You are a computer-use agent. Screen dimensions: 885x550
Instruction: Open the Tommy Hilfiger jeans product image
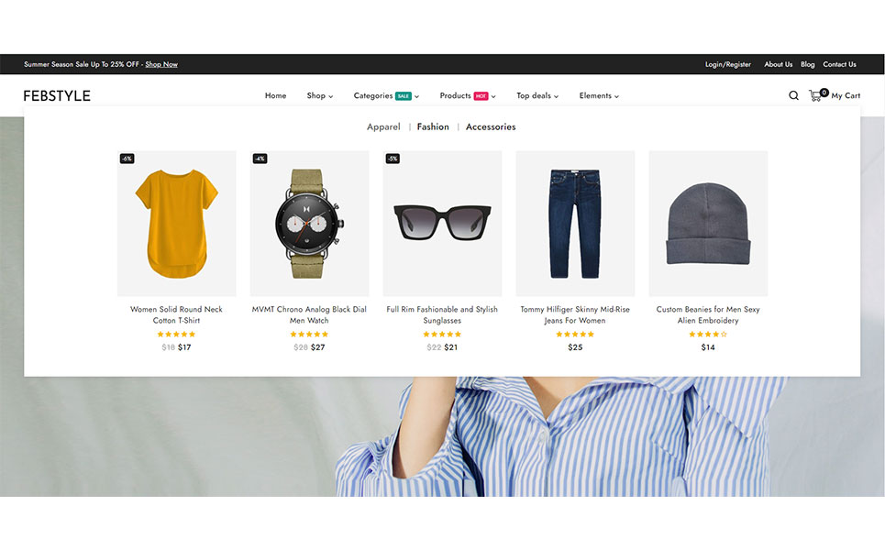coord(575,224)
